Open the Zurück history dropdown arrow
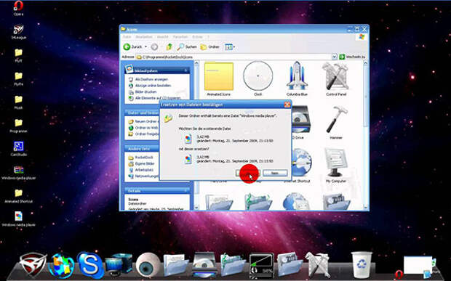Image resolution: width=451 pixels, height=281 pixels. [x=145, y=46]
